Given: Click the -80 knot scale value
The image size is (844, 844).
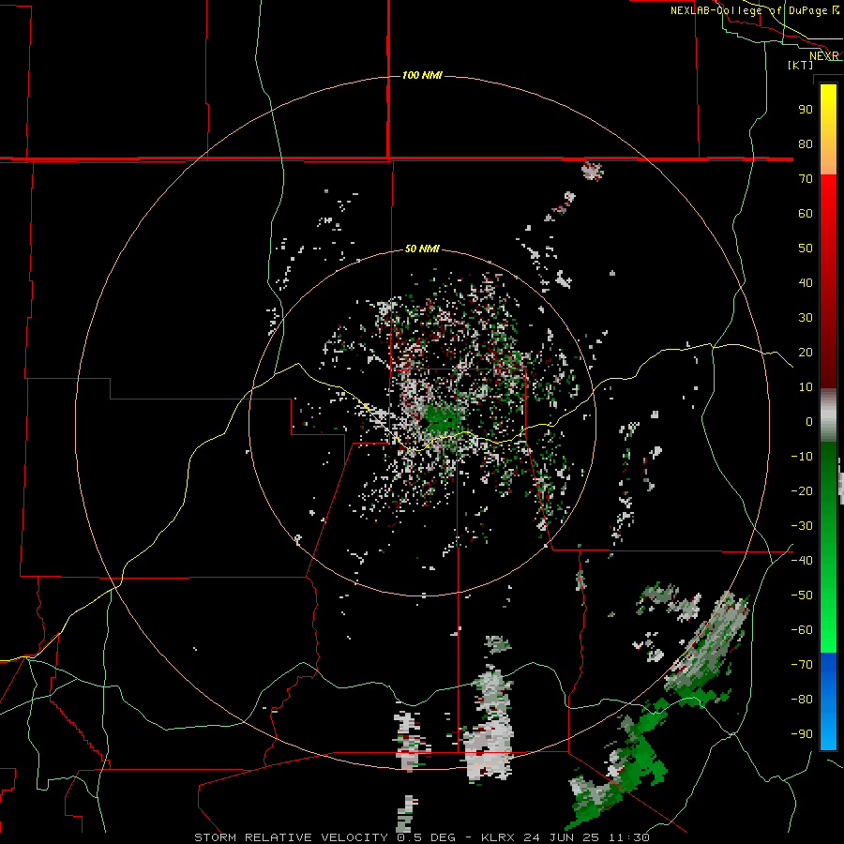Looking at the screenshot, I should [802, 700].
